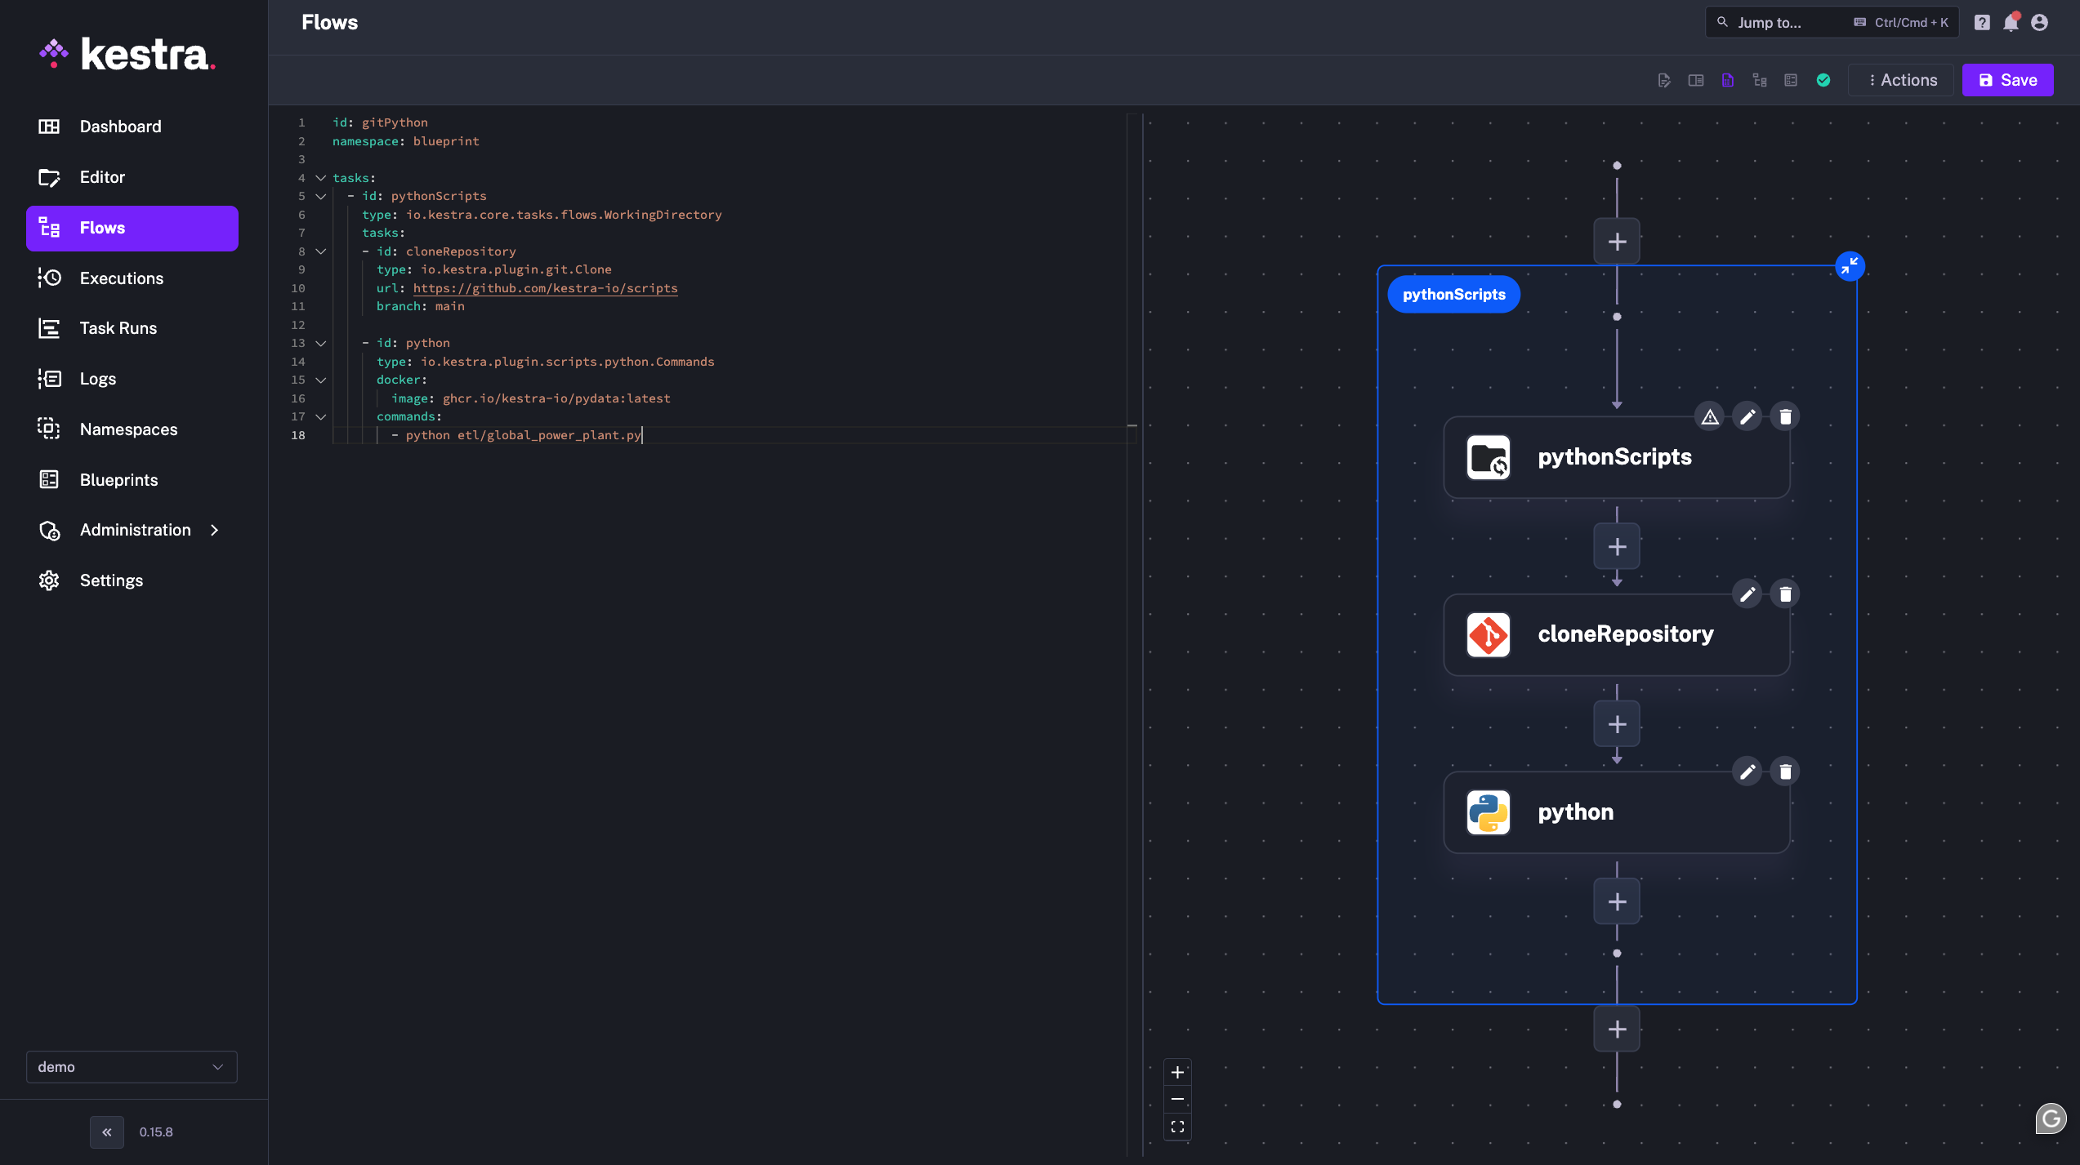Click the warning icon on pythonScripts card
Screen dimensions: 2080x1165
1710,416
